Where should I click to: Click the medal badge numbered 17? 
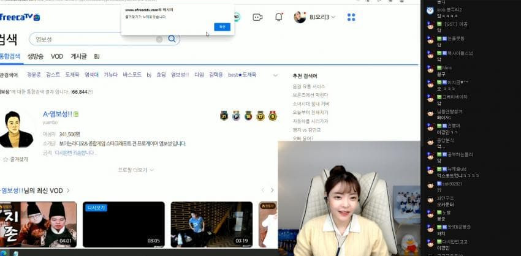[260, 116]
